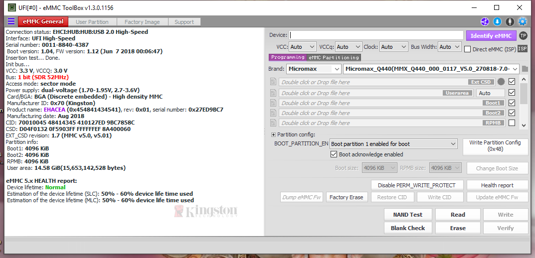Open the Brand dropdown showing Micromax

pyautogui.click(x=314, y=69)
